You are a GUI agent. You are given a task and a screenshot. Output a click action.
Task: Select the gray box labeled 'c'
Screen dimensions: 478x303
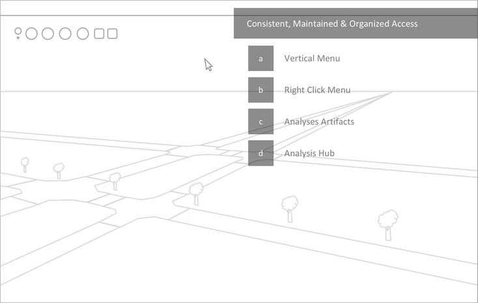[x=260, y=122]
